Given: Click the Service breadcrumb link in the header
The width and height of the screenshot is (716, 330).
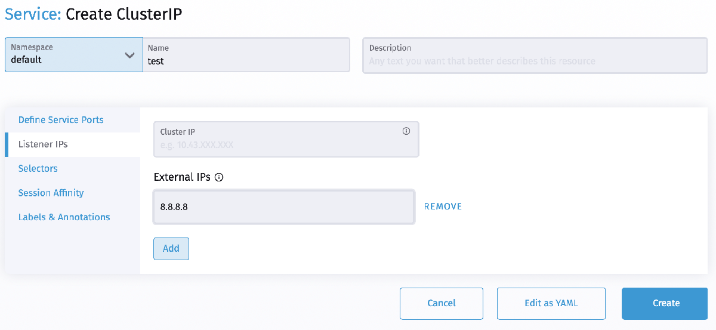Looking at the screenshot, I should coord(32,15).
